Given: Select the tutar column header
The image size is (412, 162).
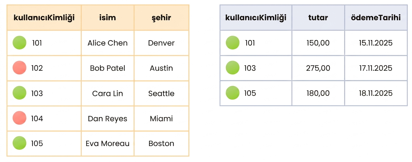Looking at the screenshot, I should (x=318, y=17).
